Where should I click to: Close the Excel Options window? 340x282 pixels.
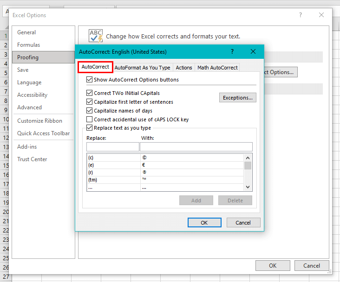pos(321,15)
